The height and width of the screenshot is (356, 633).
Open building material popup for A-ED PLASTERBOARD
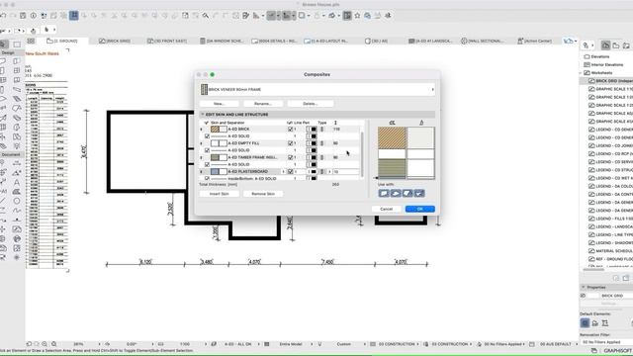click(283, 171)
